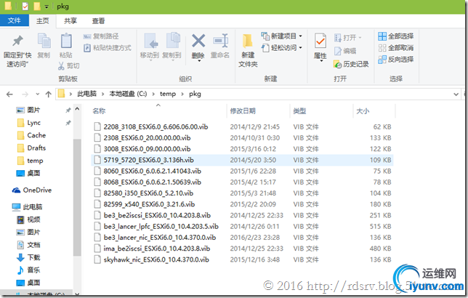Click the Properties checkmark icon
Image resolution: width=468 pixels, height=298 pixels.
[x=320, y=41]
